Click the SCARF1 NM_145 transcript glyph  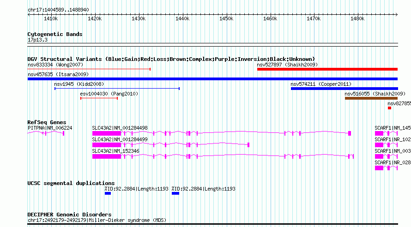[x=386, y=133]
